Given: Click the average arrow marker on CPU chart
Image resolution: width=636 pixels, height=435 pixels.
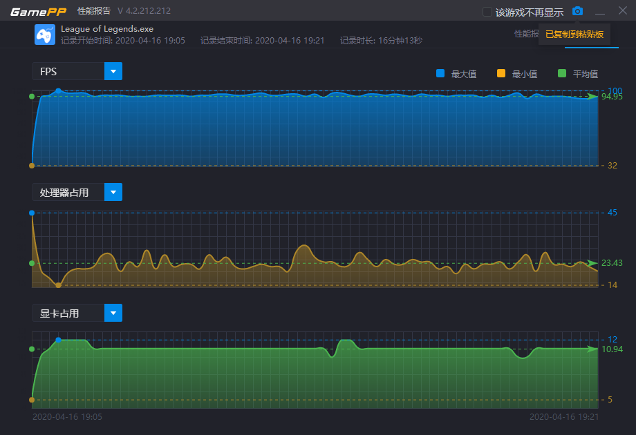Looking at the screenshot, I should click(x=592, y=263).
